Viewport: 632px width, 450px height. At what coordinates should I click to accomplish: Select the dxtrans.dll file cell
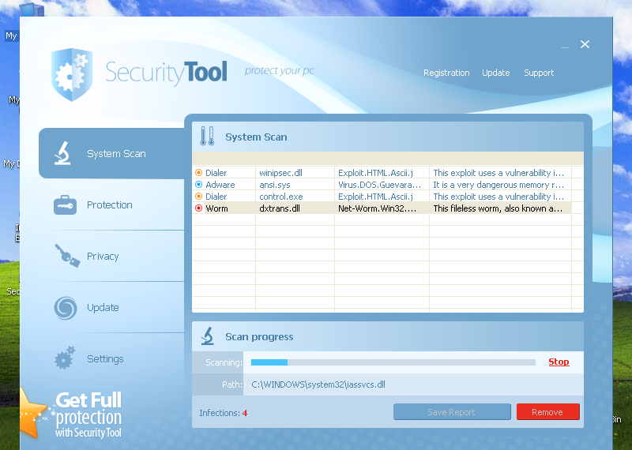tap(295, 208)
